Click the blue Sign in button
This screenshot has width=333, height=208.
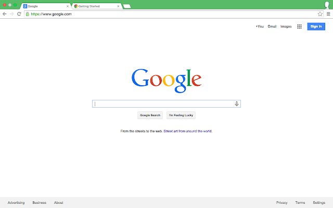(316, 27)
